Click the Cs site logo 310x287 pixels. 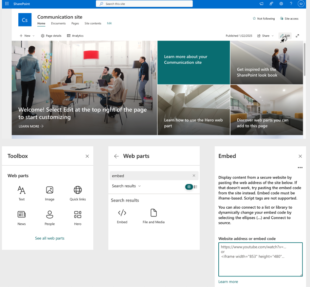click(25, 20)
